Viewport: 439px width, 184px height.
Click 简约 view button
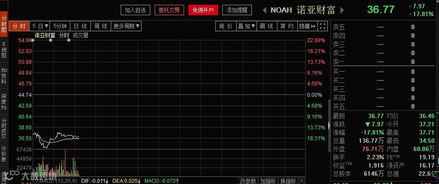[287, 26]
